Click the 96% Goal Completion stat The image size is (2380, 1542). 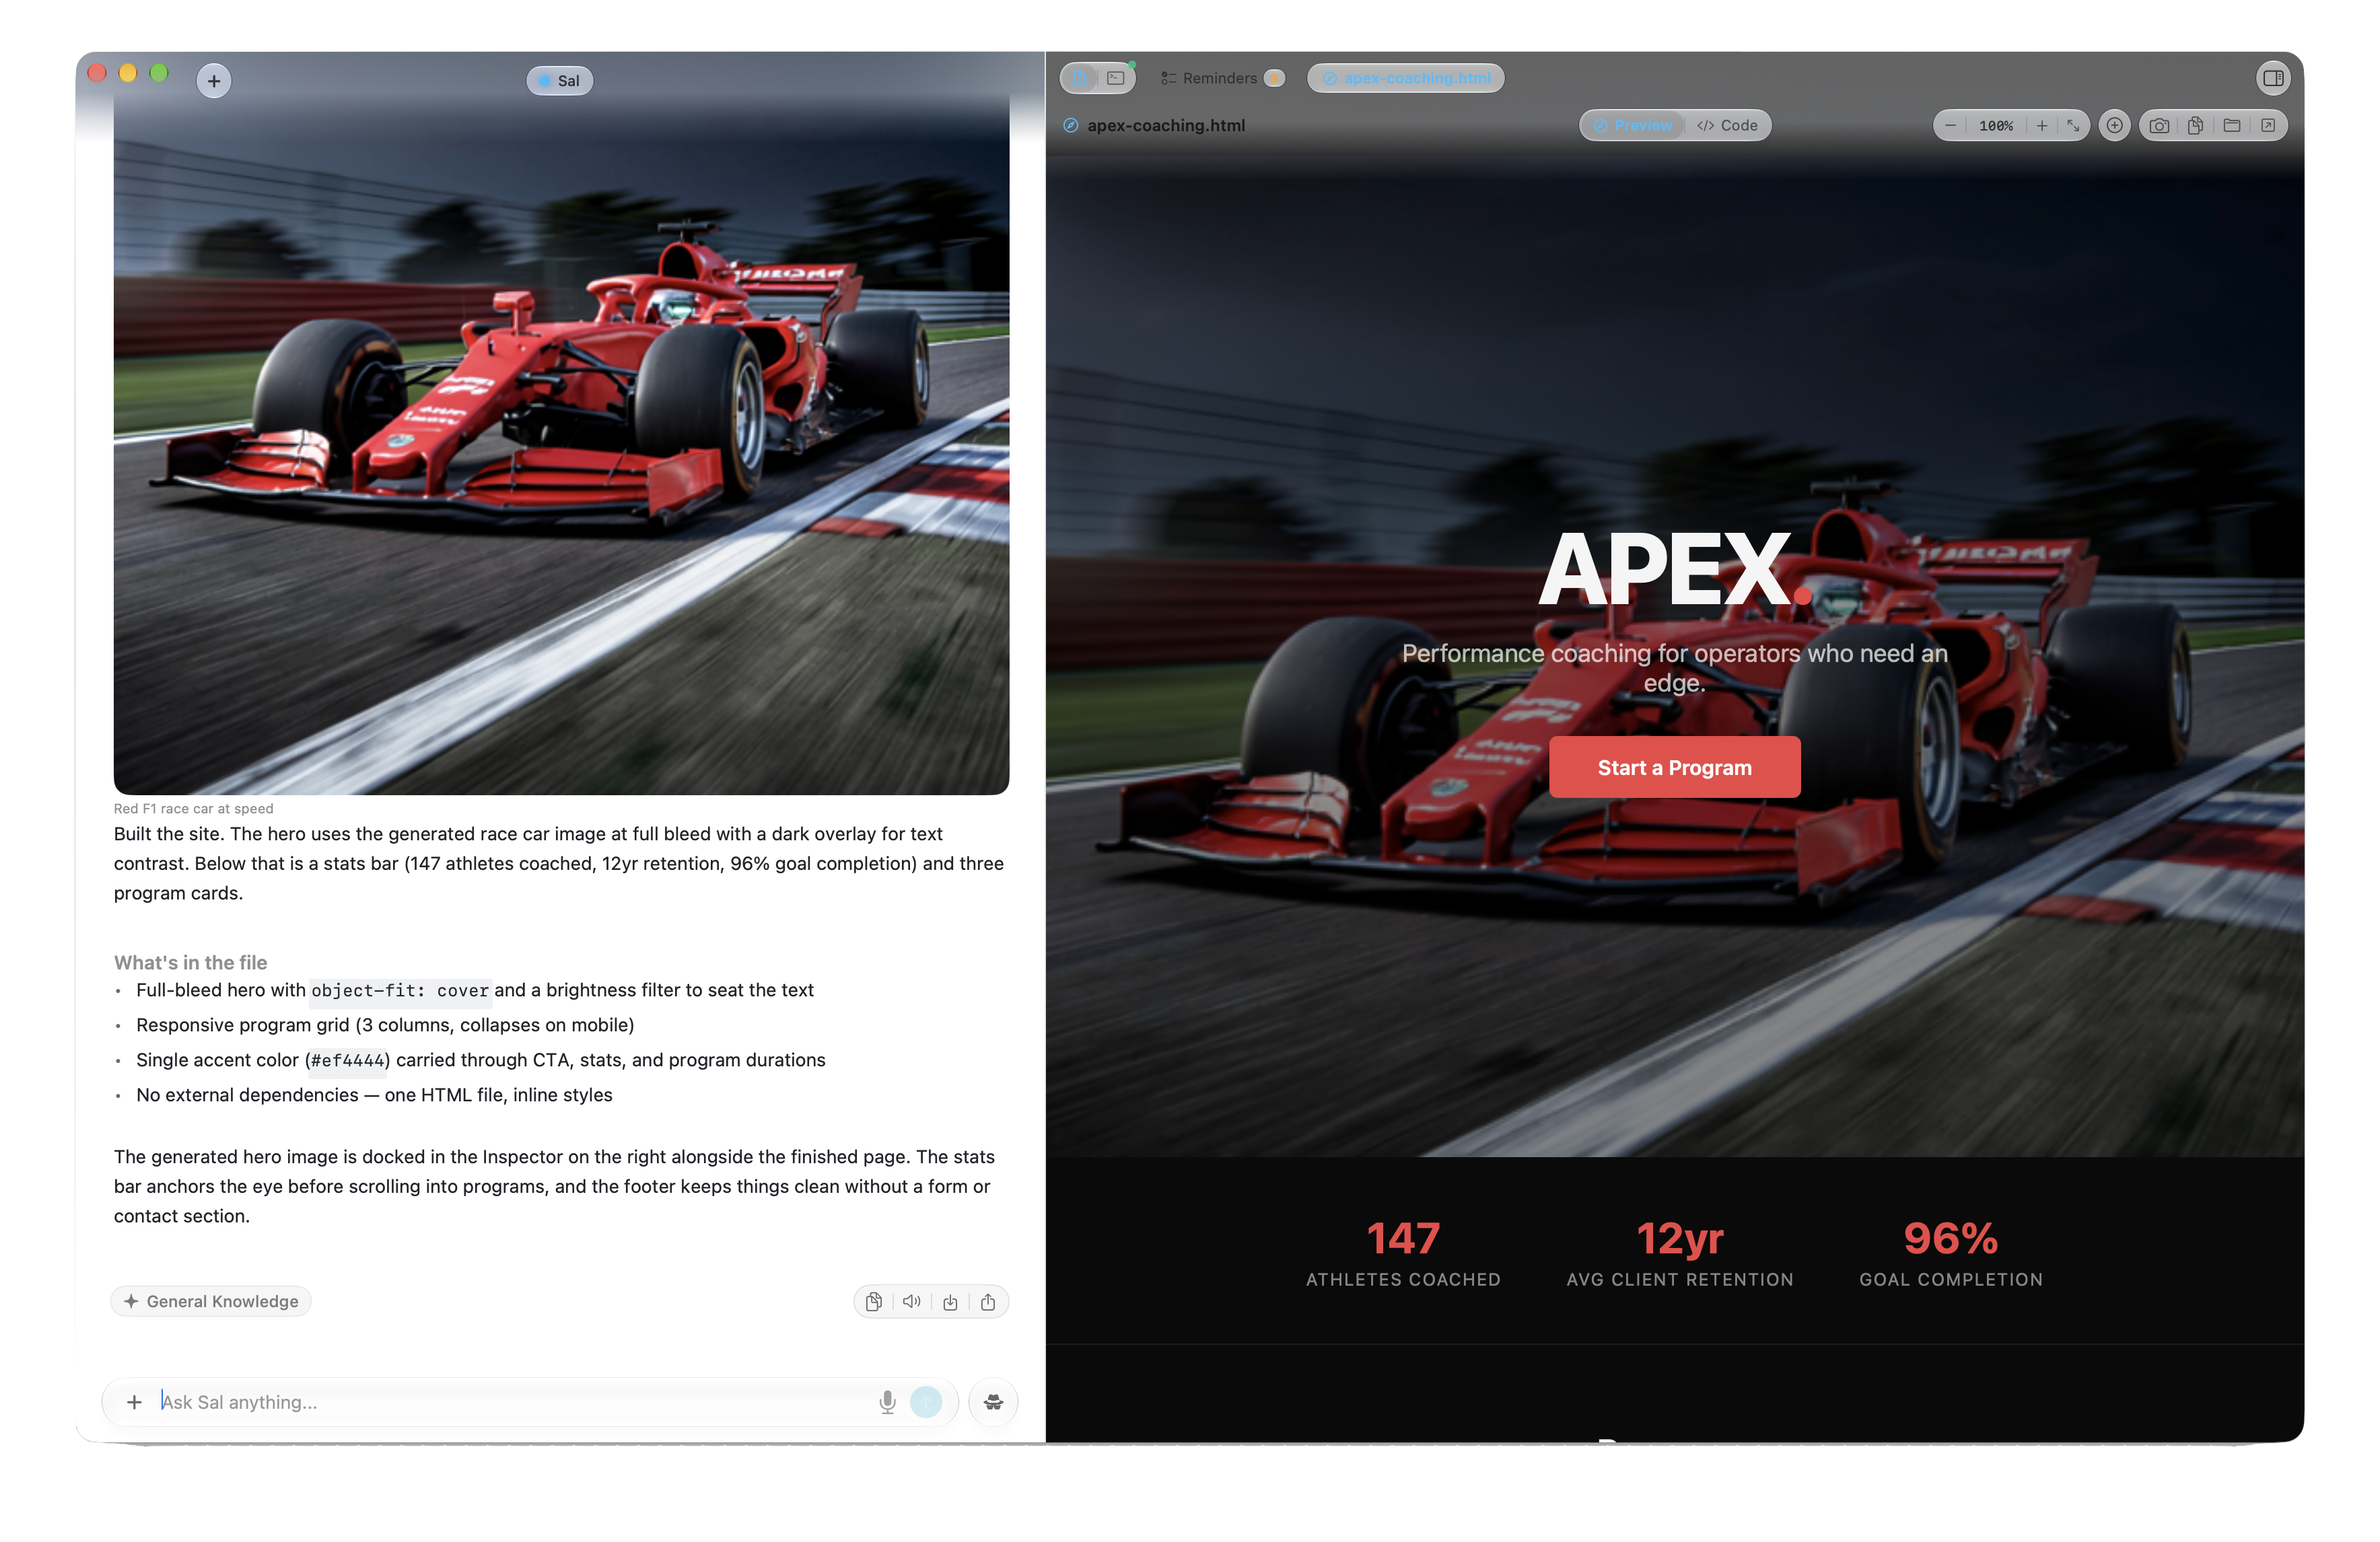[x=1951, y=1252]
